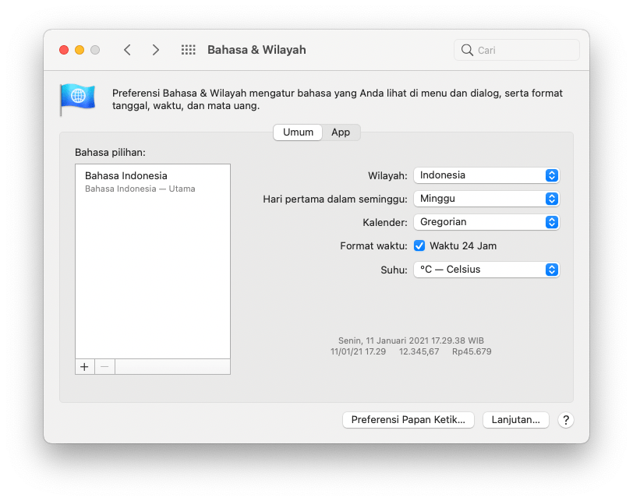This screenshot has width=633, height=501.
Task: Open the show-all preferences grid
Action: pos(188,50)
